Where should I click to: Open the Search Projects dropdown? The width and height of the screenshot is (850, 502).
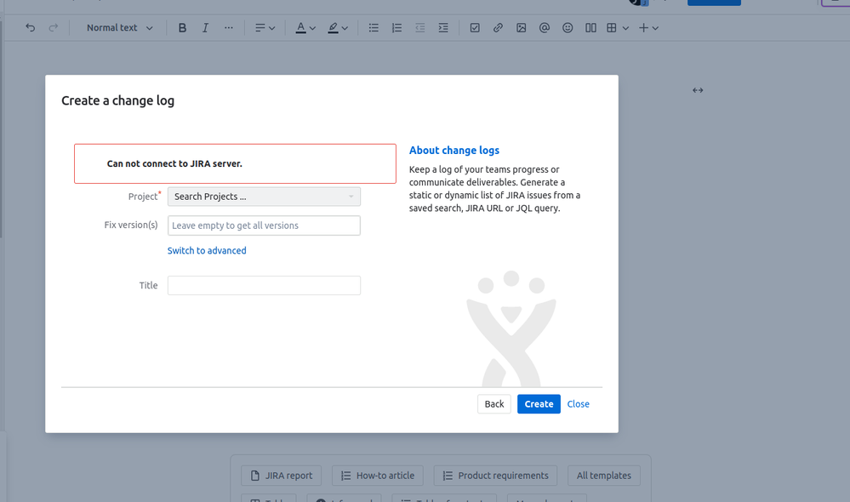264,197
